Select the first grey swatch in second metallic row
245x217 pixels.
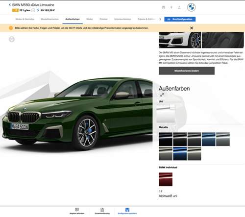pyautogui.click(x=166, y=153)
